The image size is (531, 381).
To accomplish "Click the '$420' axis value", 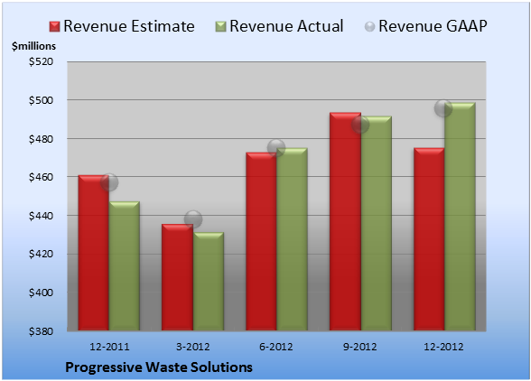I will [42, 254].
